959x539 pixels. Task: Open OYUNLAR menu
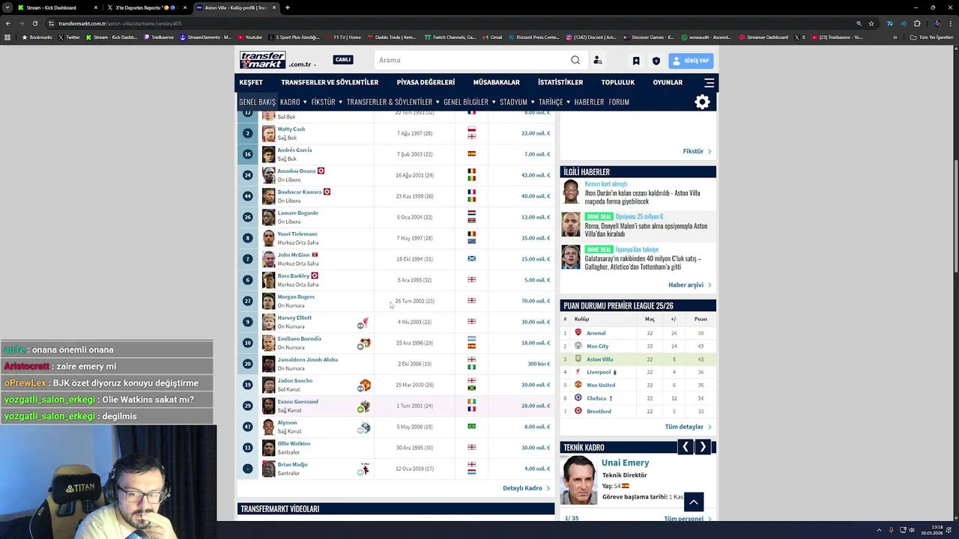(x=668, y=82)
